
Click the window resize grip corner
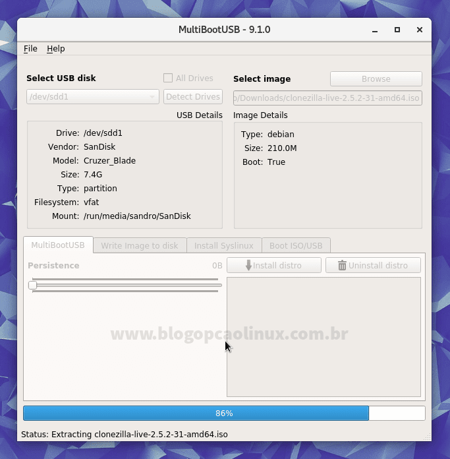[x=428, y=437]
